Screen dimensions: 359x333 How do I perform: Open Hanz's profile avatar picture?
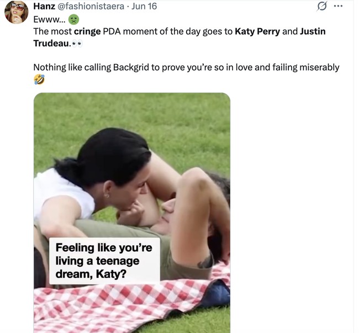(x=16, y=12)
